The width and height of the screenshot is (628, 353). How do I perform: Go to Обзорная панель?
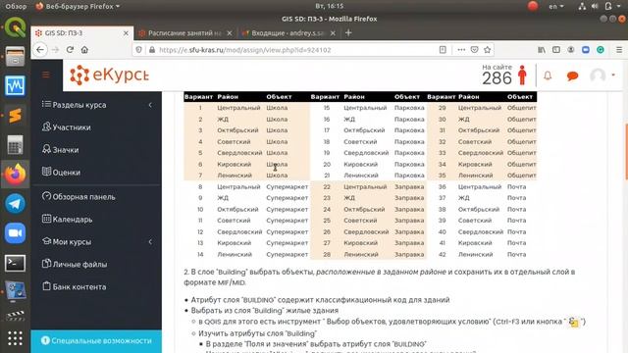point(78,197)
